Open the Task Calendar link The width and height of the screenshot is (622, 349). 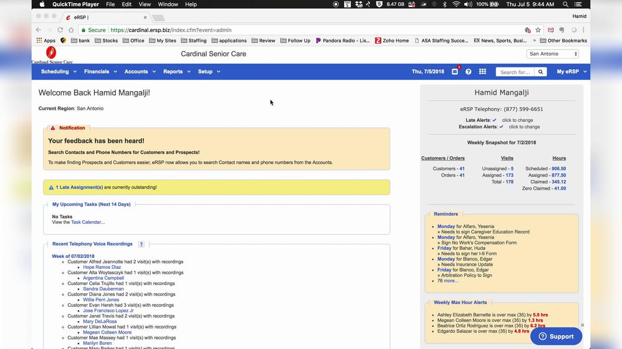tap(87, 222)
